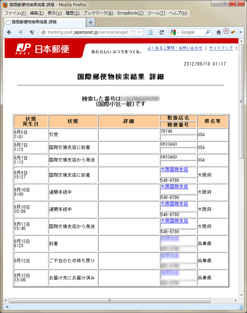Open the toolbar overflow dropdown arrow

[x=241, y=32]
